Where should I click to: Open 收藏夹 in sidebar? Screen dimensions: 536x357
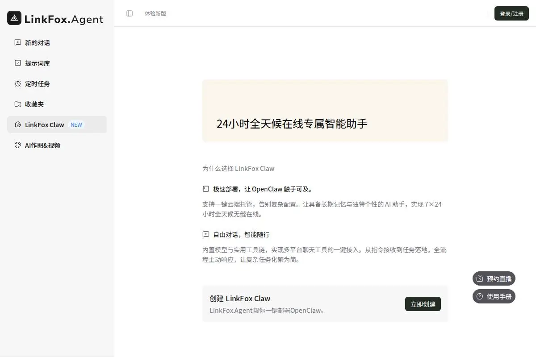(x=57, y=104)
